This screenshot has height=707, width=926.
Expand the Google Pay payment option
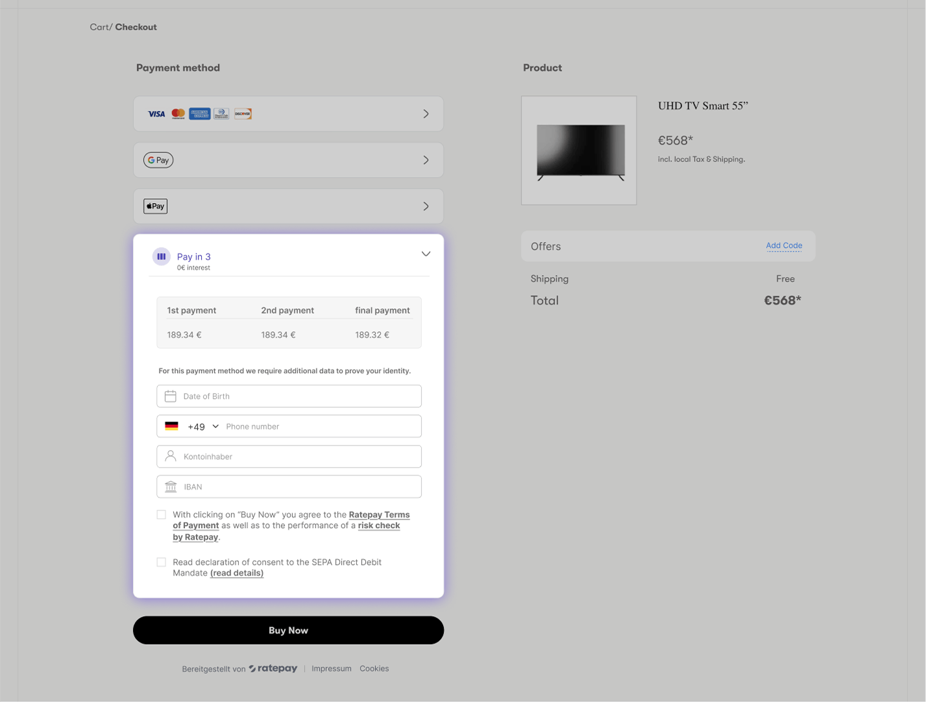pyautogui.click(x=426, y=160)
